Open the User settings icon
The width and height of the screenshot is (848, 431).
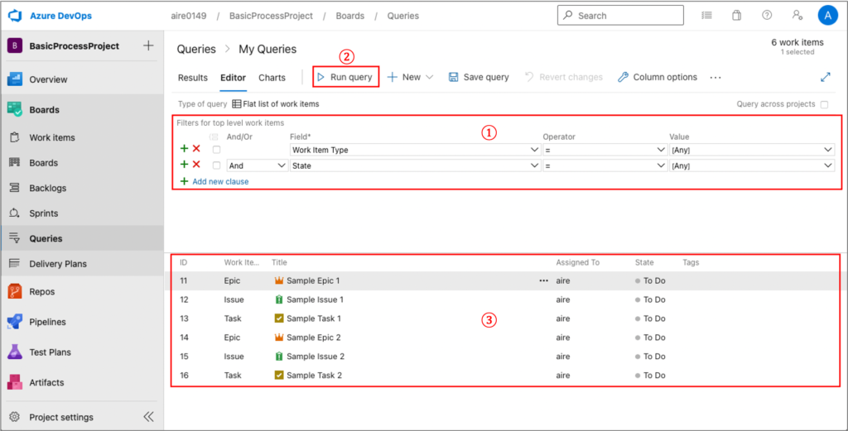pos(797,15)
